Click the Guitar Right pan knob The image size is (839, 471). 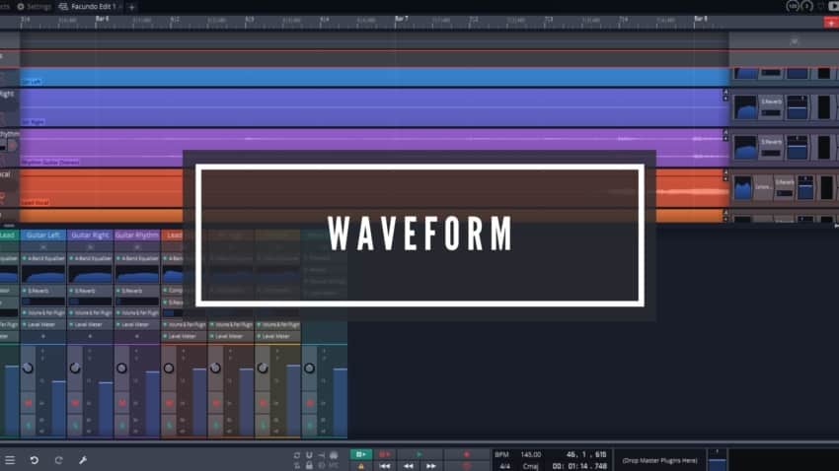click(x=75, y=368)
